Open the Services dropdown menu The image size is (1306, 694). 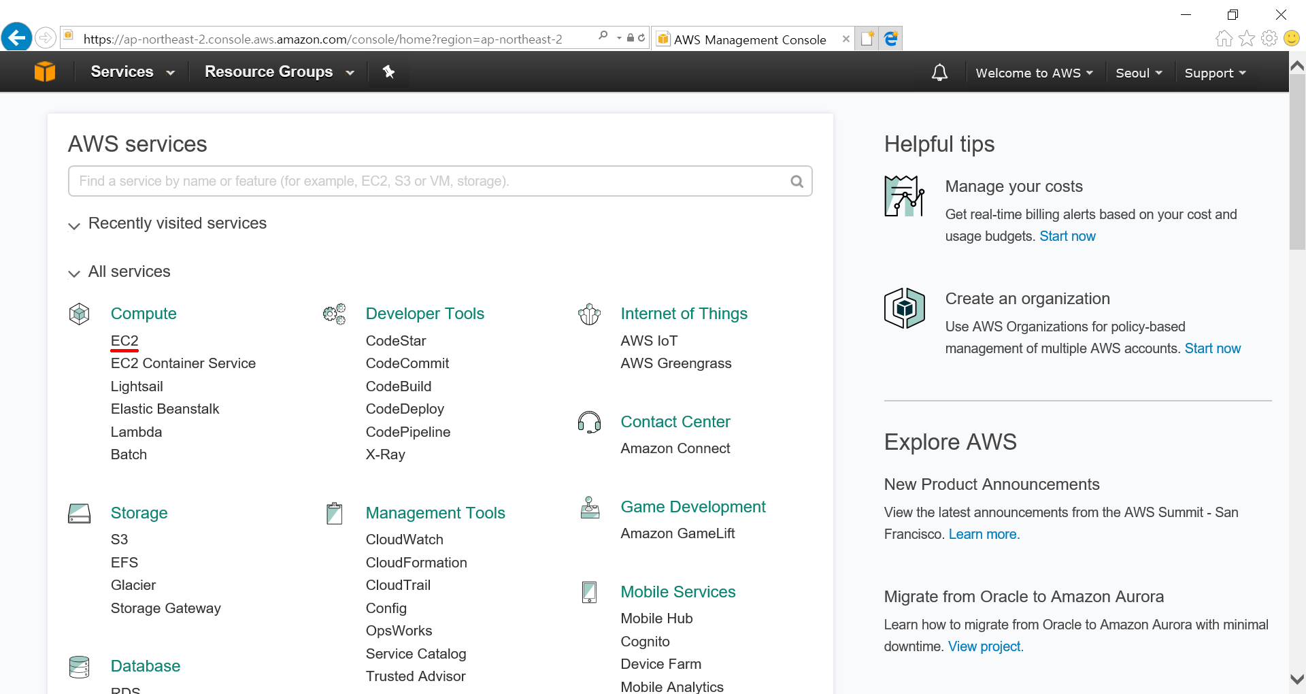(x=133, y=72)
